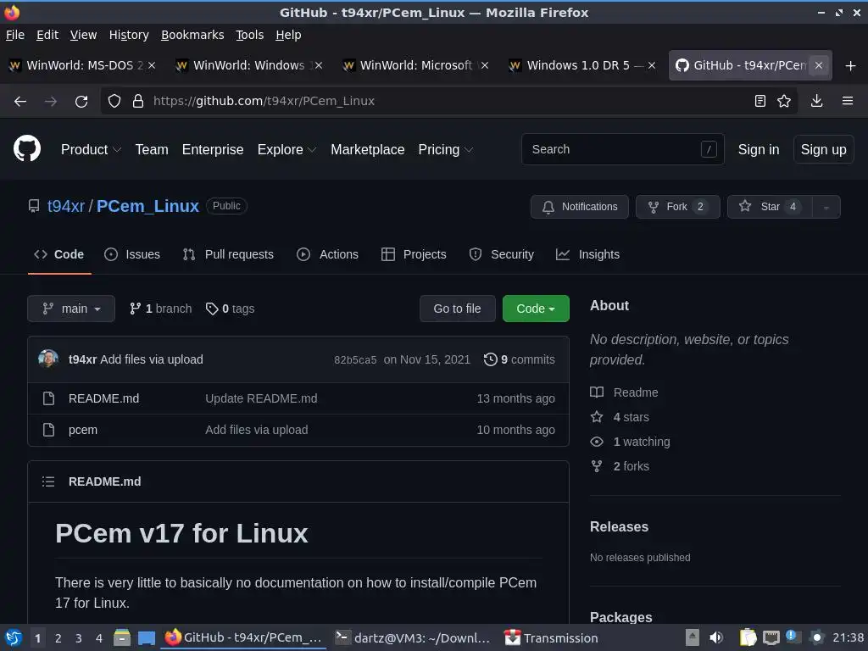Open the Tools menu
Image resolution: width=868 pixels, height=651 pixels.
tap(250, 35)
